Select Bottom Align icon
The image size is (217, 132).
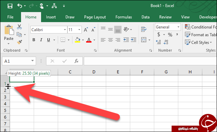(x=118, y=29)
